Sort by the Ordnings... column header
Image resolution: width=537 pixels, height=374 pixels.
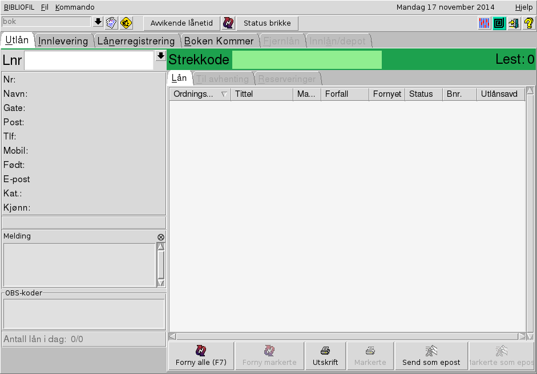[200, 94]
